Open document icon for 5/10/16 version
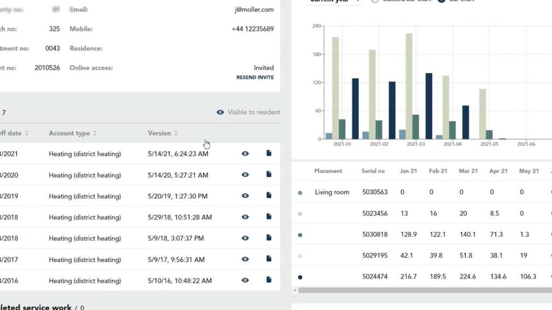Screen dimensions: 552x310 [268, 280]
